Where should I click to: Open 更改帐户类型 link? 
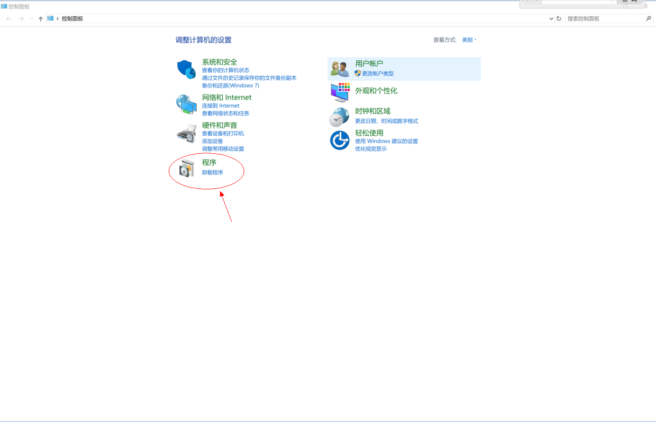[378, 73]
